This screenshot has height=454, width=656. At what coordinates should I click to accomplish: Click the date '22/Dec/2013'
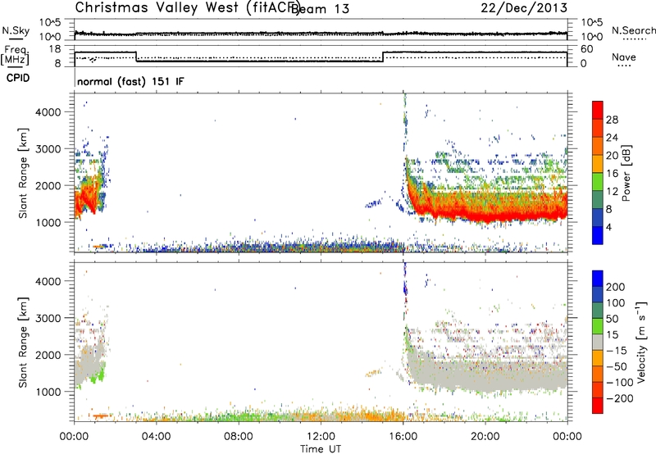coord(524,8)
